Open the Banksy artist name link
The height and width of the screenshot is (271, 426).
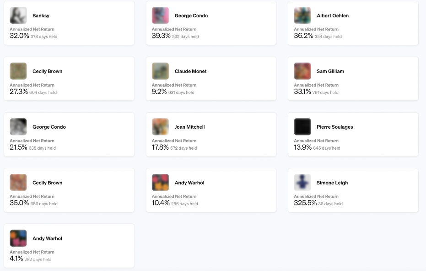click(x=41, y=16)
